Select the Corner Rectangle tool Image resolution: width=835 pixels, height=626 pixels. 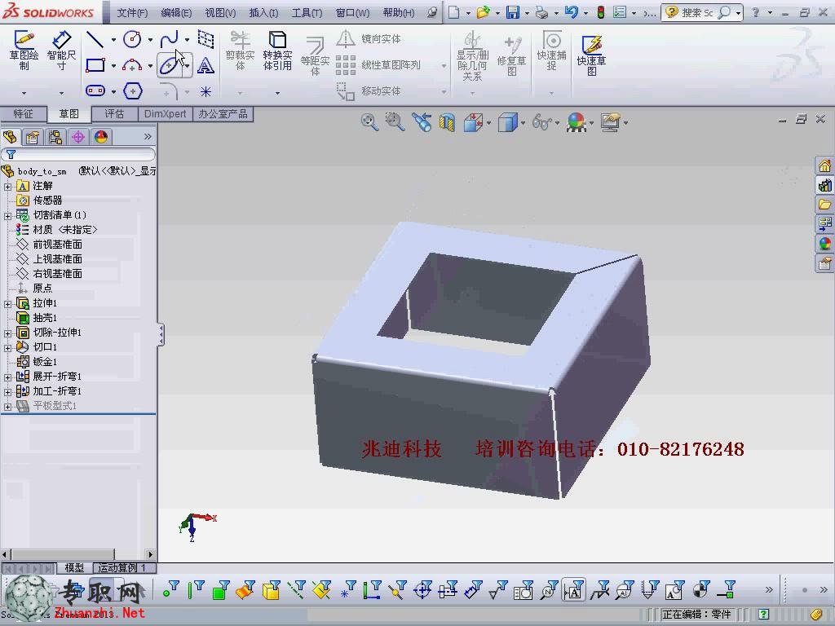coord(95,65)
